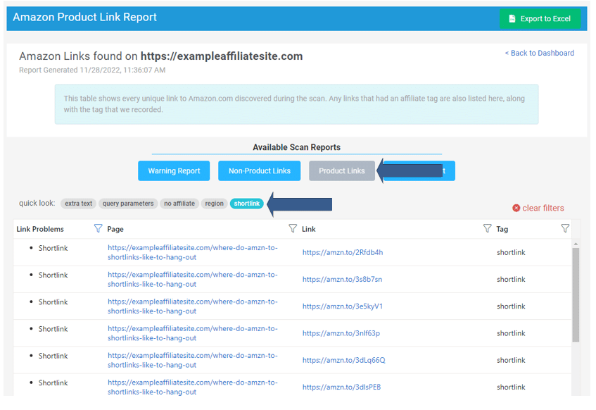Open filter for Page column
This screenshot has height=410, width=596.
pos(293,228)
